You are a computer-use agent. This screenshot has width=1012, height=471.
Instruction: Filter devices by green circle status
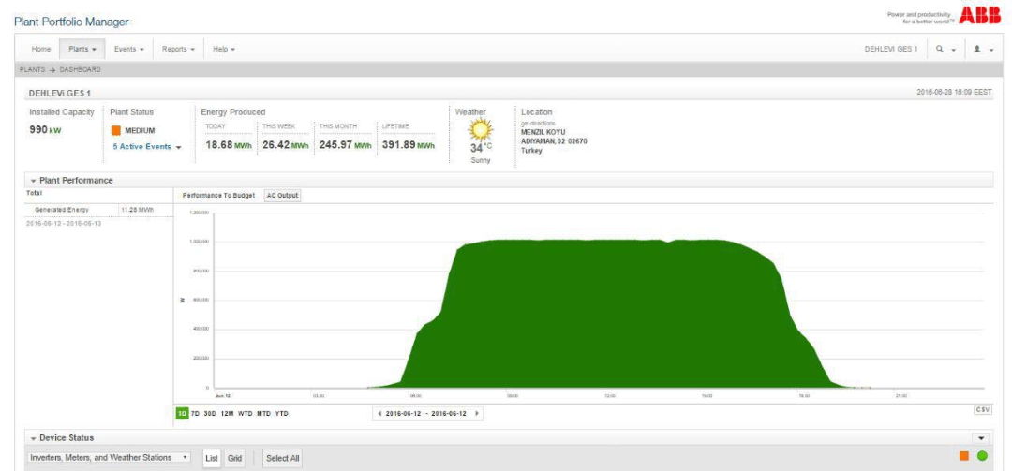982,456
